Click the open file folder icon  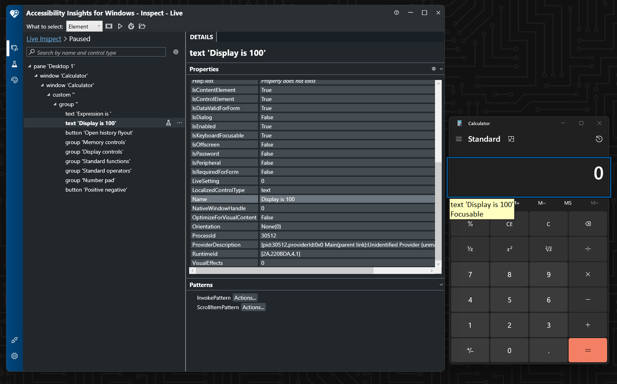(x=142, y=26)
